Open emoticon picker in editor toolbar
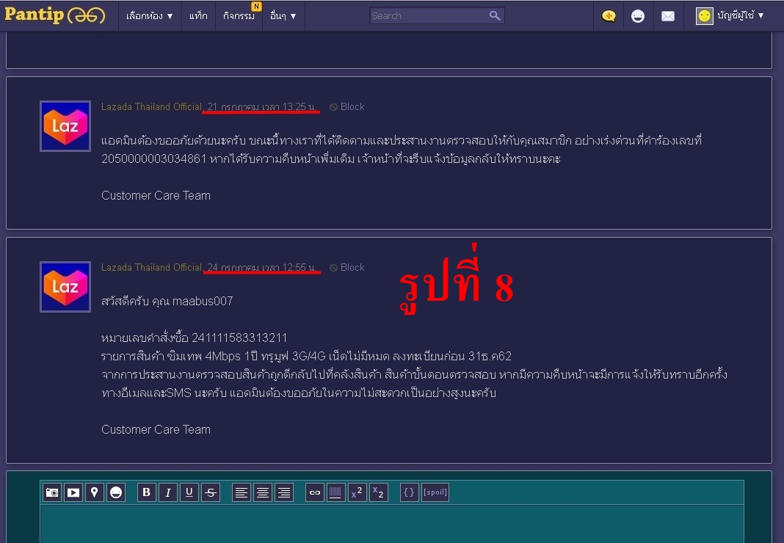Viewport: 784px width, 543px height. point(116,492)
